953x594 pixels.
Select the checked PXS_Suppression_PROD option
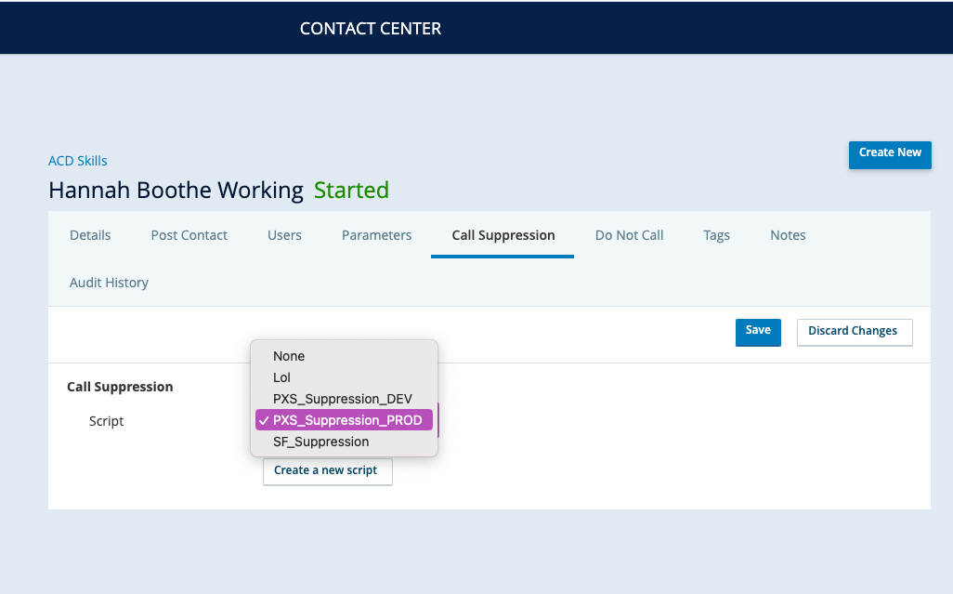346,420
